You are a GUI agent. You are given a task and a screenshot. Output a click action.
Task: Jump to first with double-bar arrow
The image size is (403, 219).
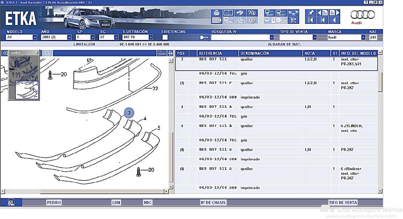pyautogui.click(x=311, y=20)
